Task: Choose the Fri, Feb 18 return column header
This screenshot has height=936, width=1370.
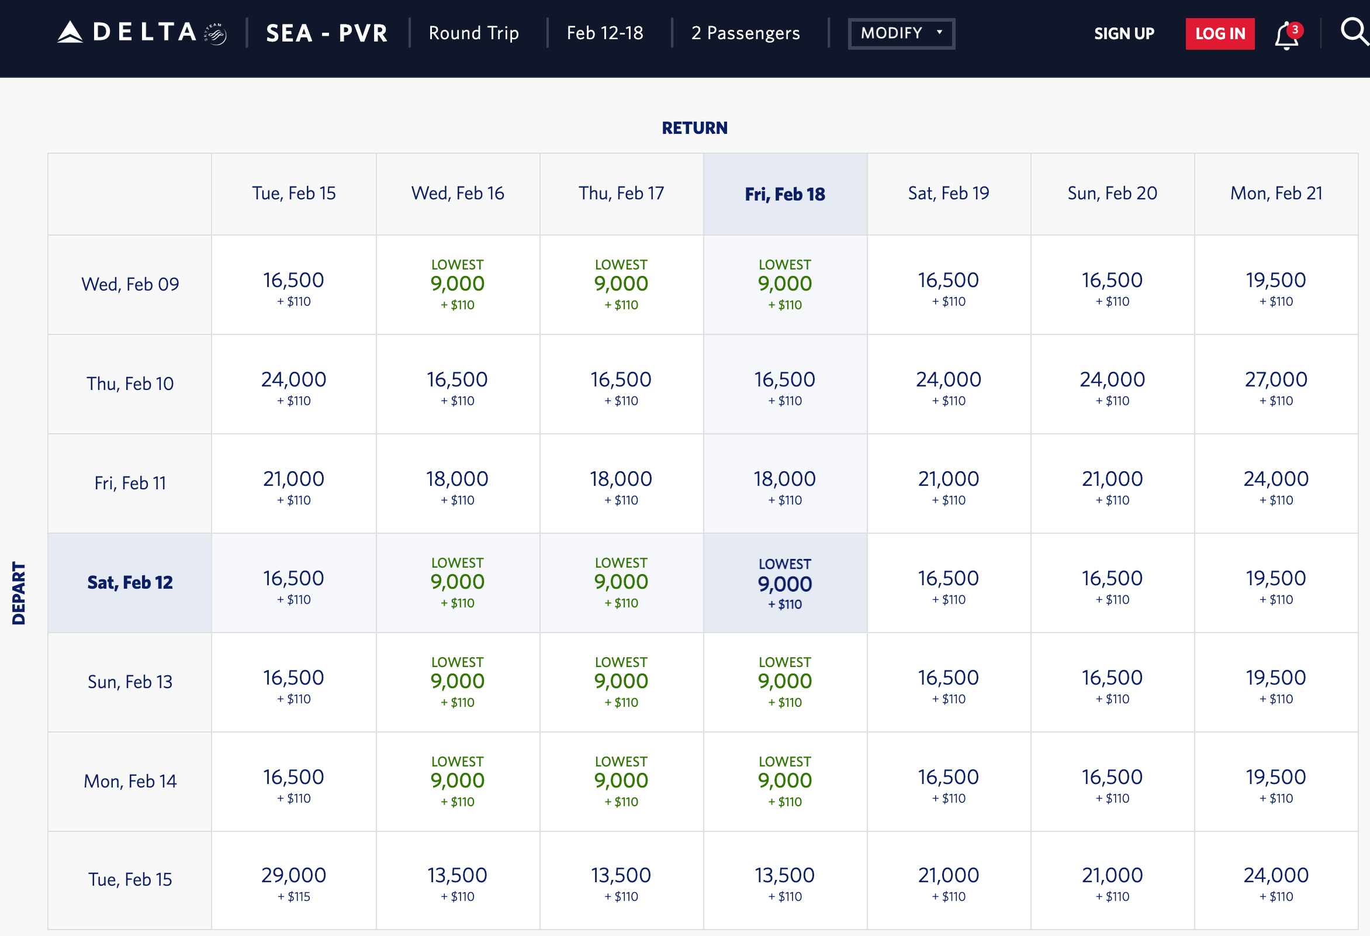Action: click(784, 193)
